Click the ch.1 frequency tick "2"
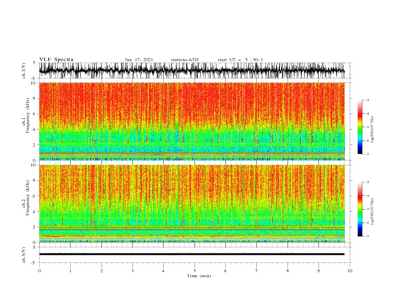 point(35,145)
